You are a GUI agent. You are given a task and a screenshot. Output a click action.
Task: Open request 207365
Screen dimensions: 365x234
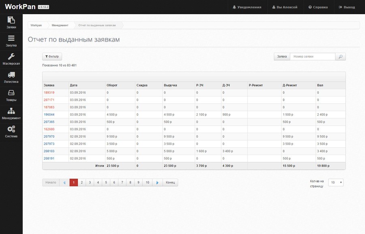click(x=49, y=122)
